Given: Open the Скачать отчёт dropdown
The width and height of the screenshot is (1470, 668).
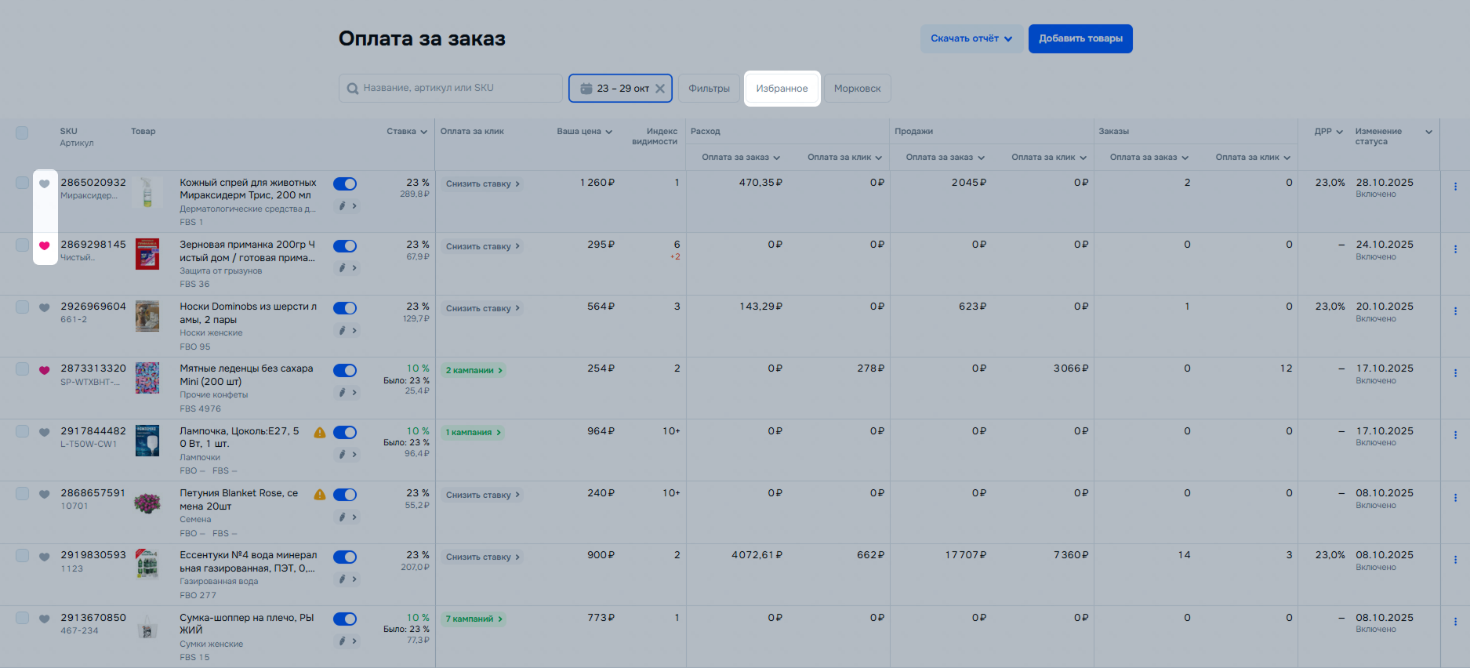Looking at the screenshot, I should (x=971, y=38).
